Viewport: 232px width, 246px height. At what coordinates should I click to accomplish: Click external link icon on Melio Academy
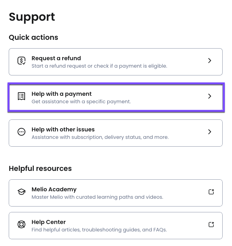coord(211,192)
